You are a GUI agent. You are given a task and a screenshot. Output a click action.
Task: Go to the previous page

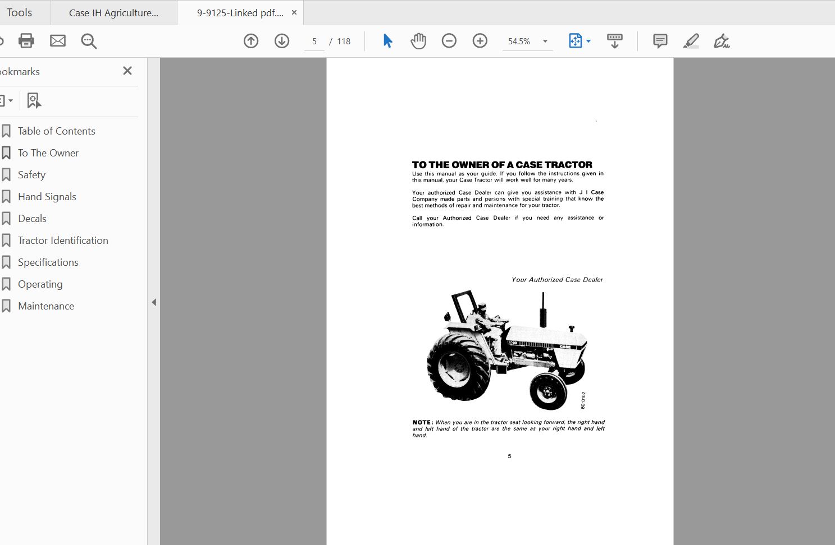tap(251, 40)
